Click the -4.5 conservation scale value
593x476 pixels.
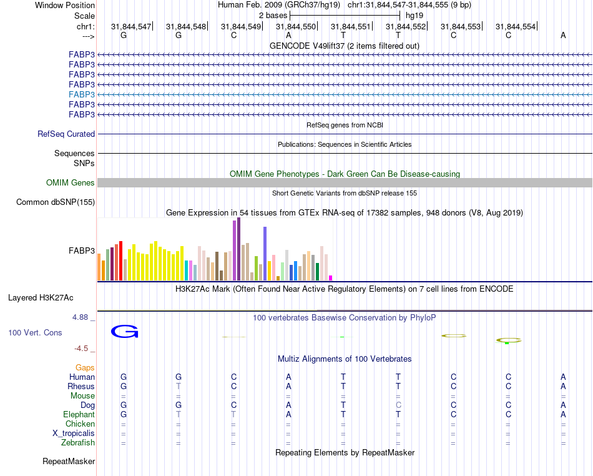(x=81, y=349)
